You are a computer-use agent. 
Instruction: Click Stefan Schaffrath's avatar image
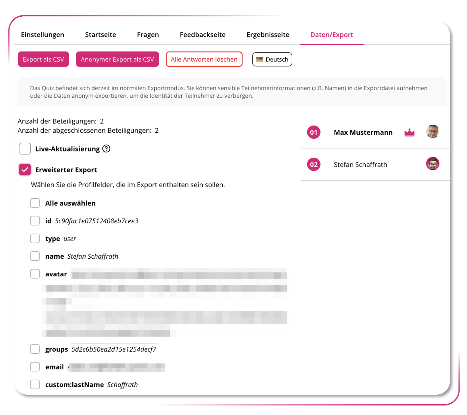(433, 164)
